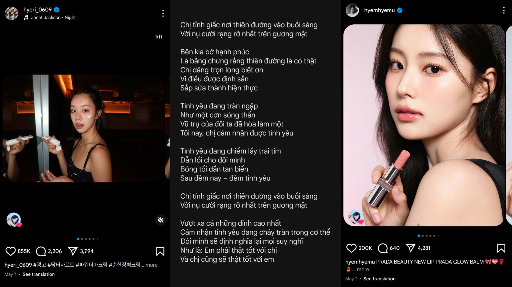
Task: Save the hyemhyemu post with the bookmark icon
Action: pyautogui.click(x=501, y=248)
